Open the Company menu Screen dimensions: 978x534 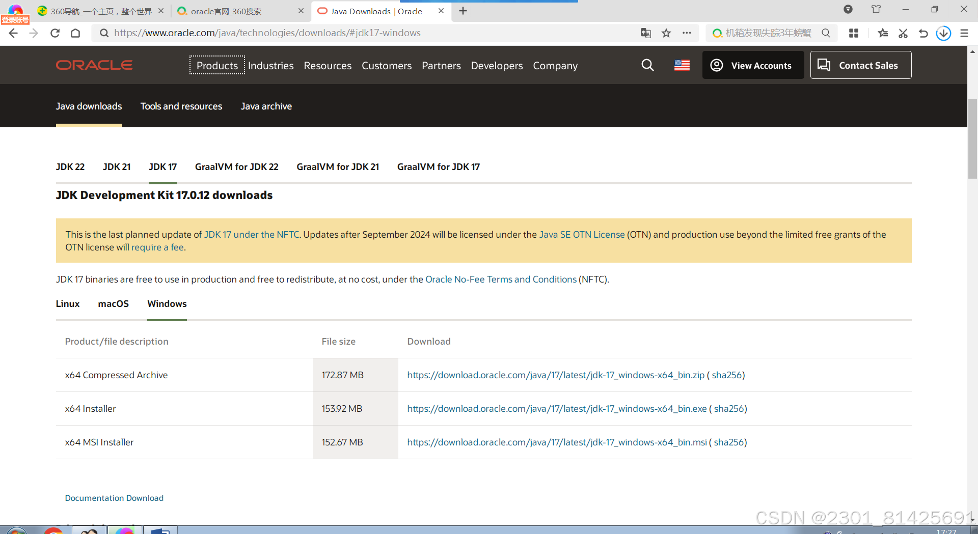[555, 66]
